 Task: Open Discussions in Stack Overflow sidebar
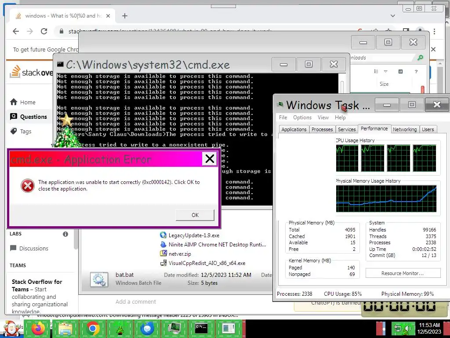pyautogui.click(x=29, y=248)
